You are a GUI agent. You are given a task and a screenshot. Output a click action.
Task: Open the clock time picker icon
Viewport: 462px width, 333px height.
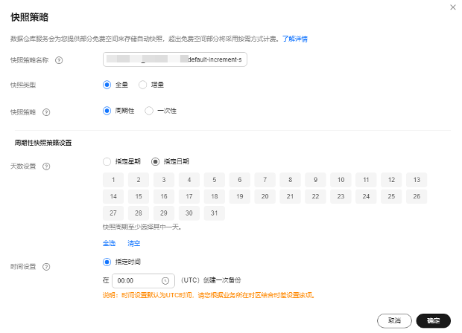click(x=165, y=281)
